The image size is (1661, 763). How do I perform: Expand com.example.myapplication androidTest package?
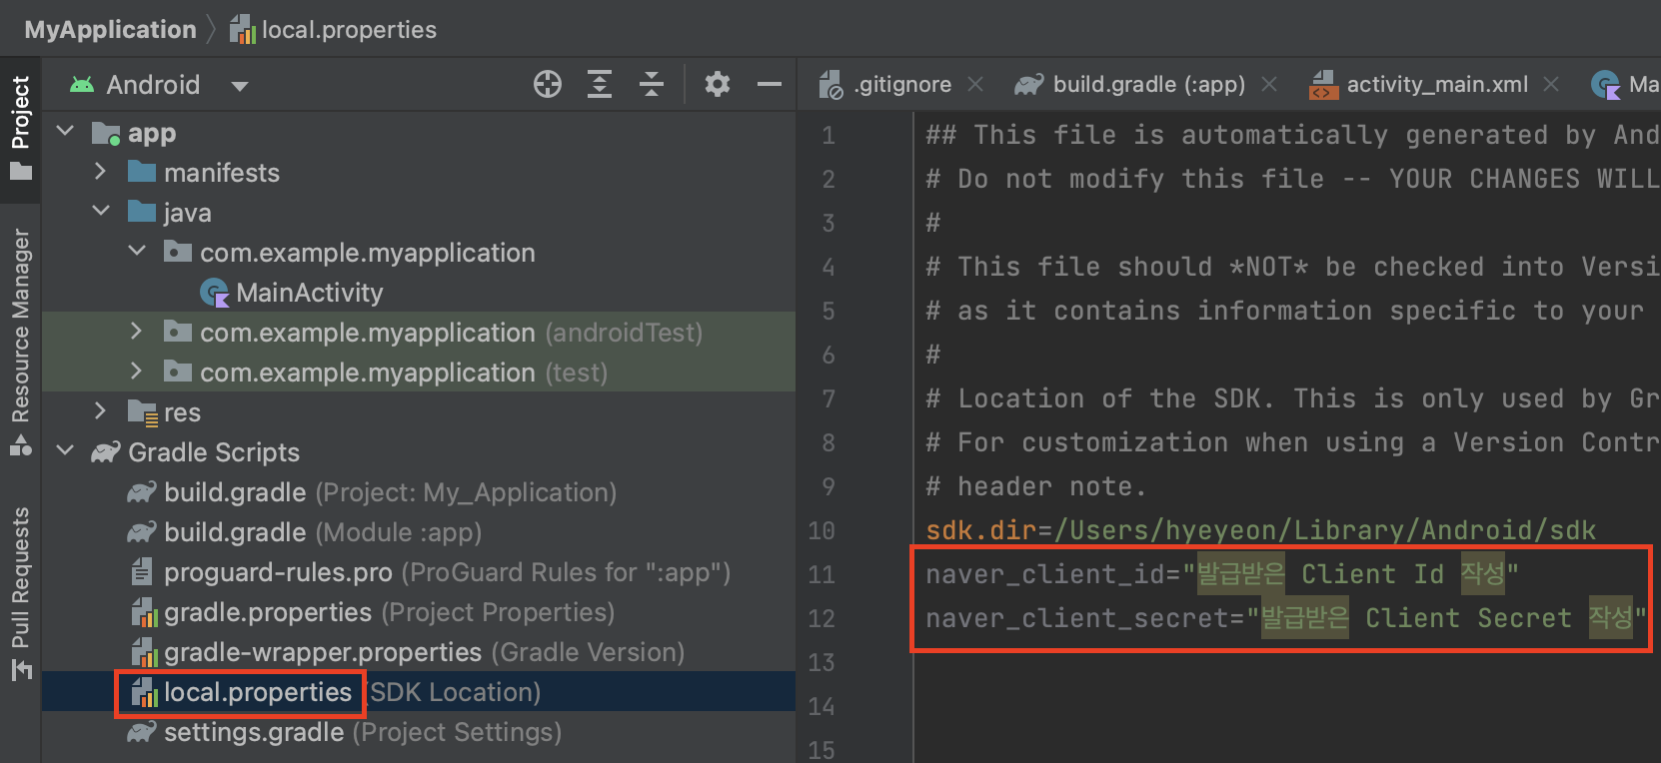(136, 331)
